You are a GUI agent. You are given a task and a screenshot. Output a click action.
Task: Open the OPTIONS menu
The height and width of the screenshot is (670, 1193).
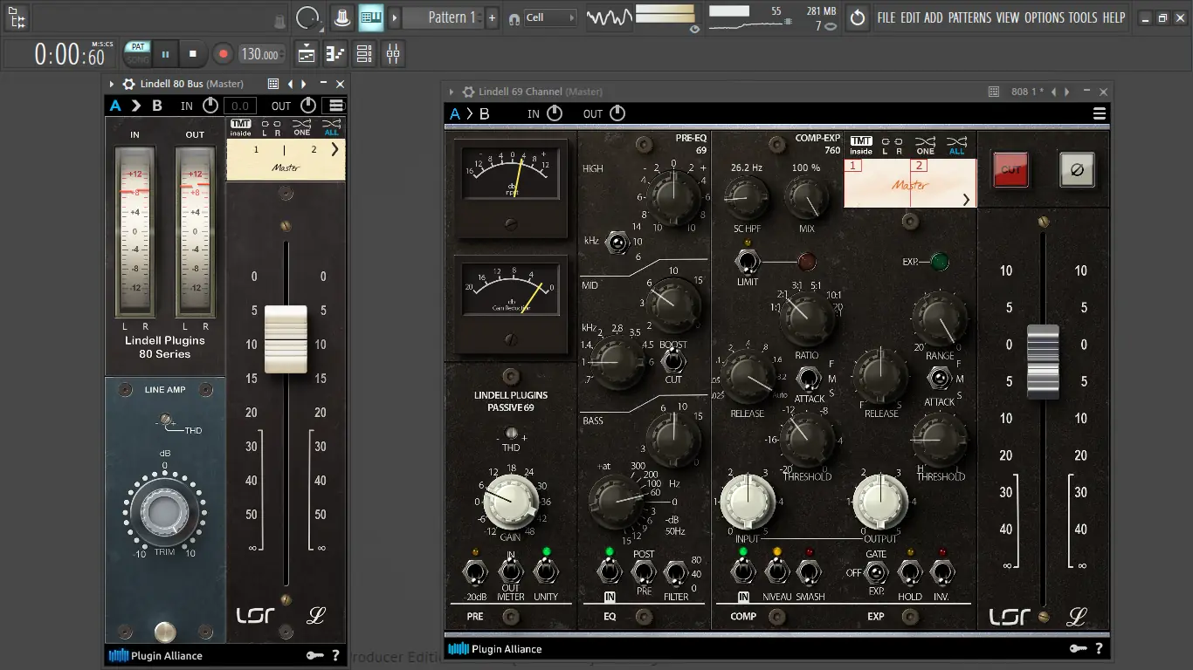1044,17
